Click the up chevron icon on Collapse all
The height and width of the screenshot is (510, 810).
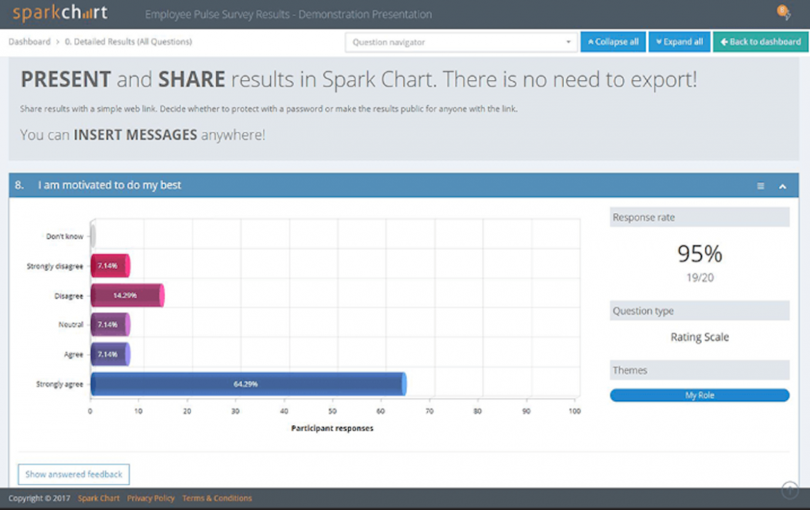click(592, 42)
